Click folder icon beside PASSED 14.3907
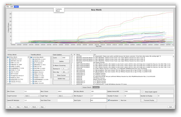181x117 pixels. (33, 78)
